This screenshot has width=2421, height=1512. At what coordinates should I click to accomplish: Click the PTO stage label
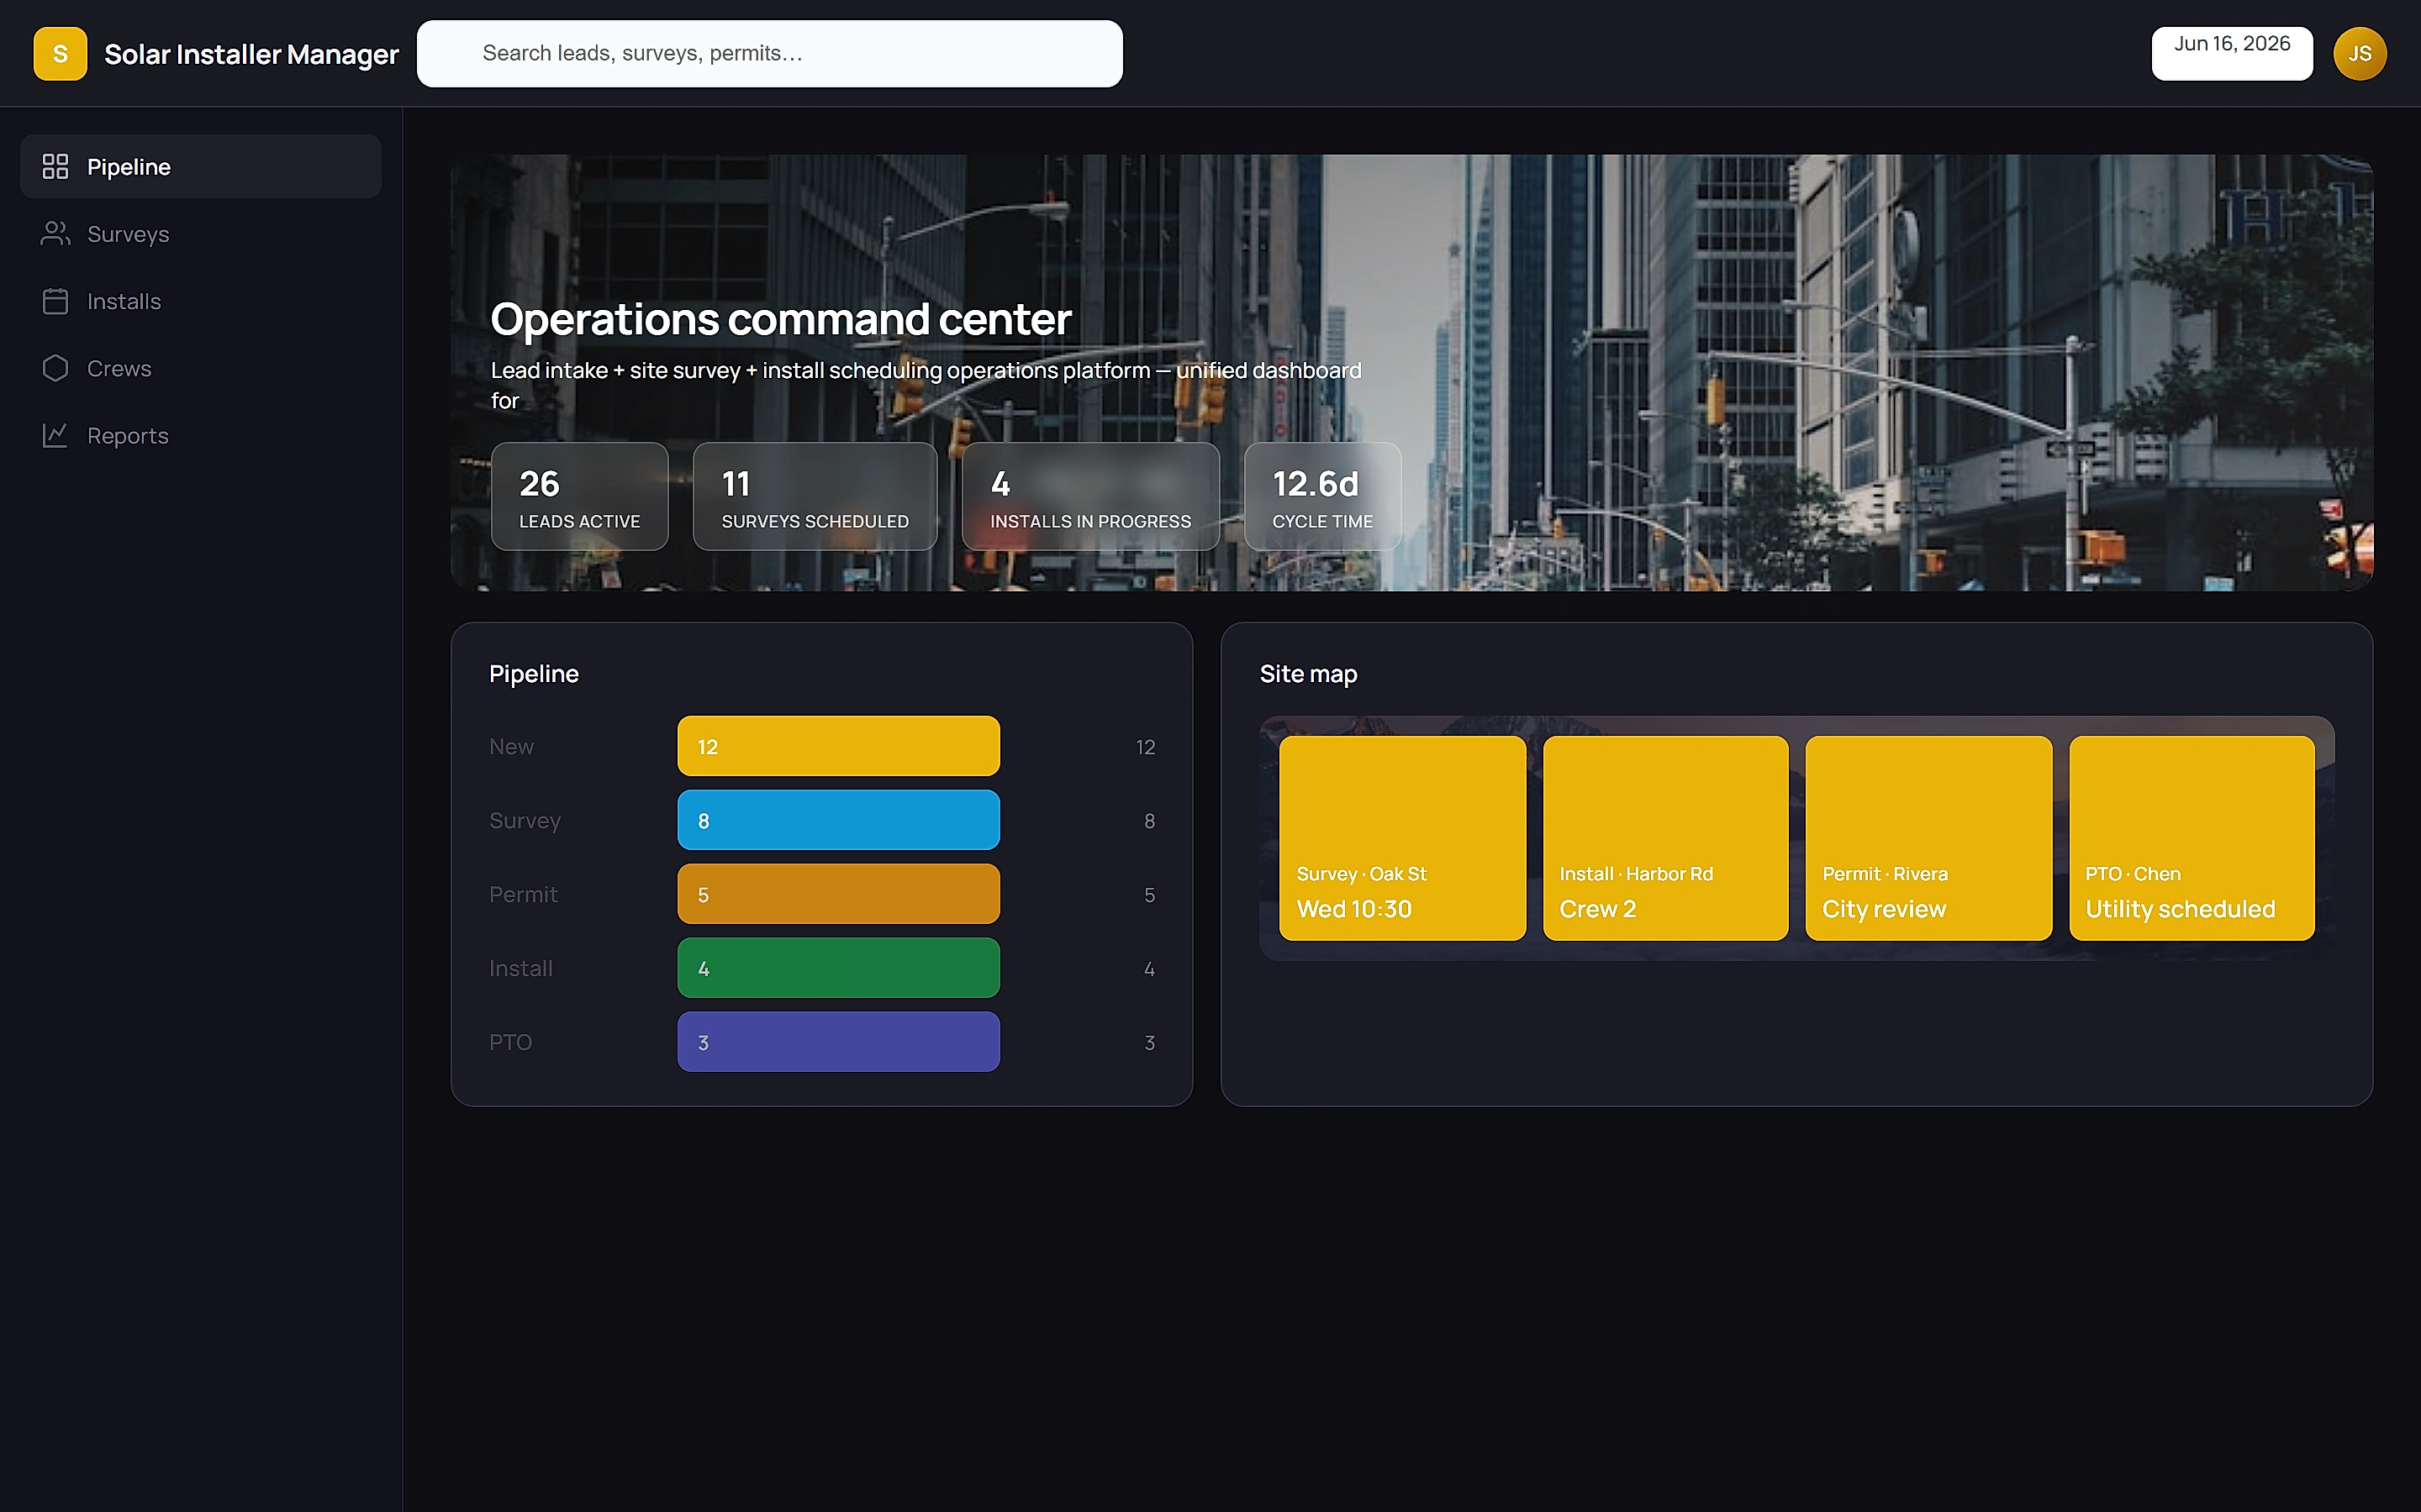point(510,1043)
